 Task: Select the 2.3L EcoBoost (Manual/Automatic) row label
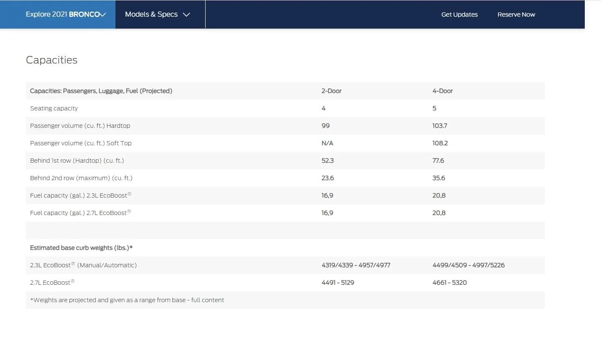pos(83,265)
